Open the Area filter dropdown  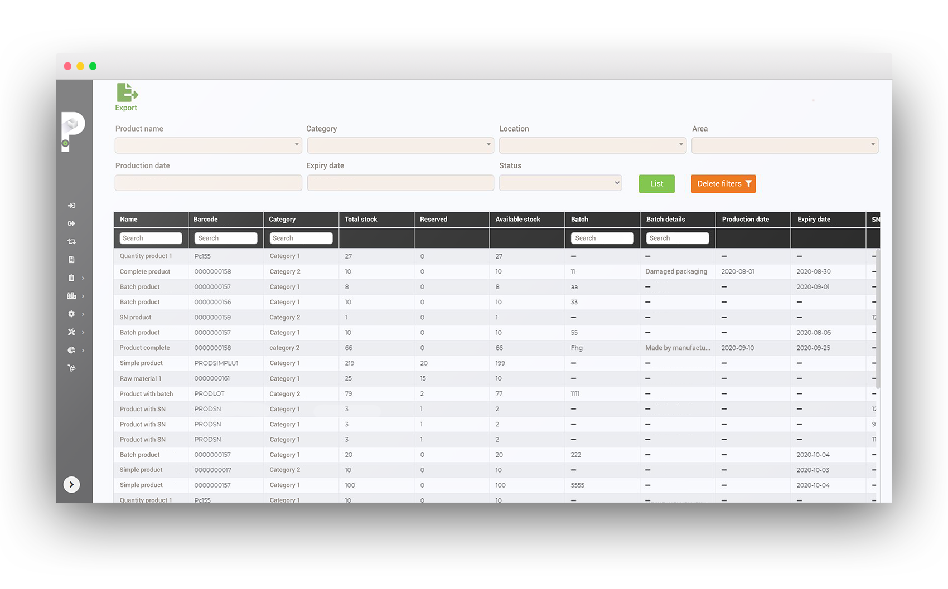(x=785, y=145)
